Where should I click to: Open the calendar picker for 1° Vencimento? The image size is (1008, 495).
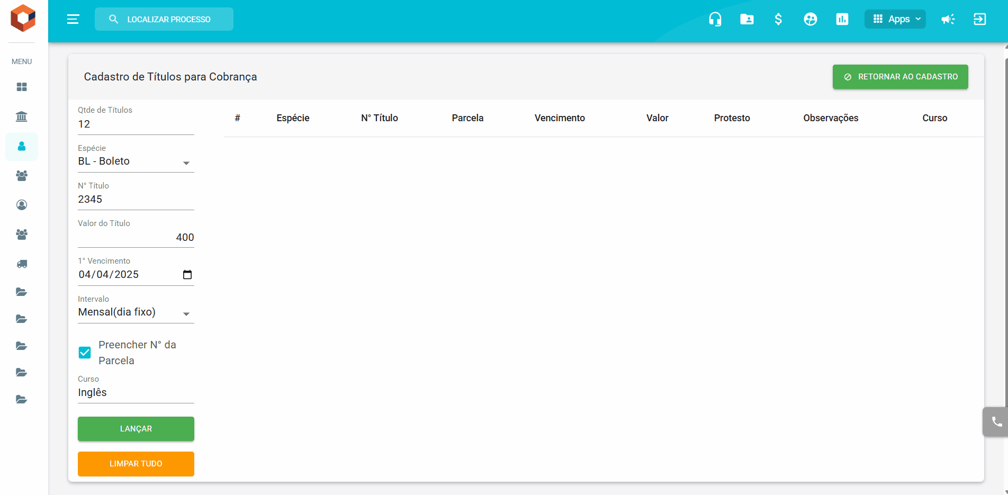tap(187, 274)
